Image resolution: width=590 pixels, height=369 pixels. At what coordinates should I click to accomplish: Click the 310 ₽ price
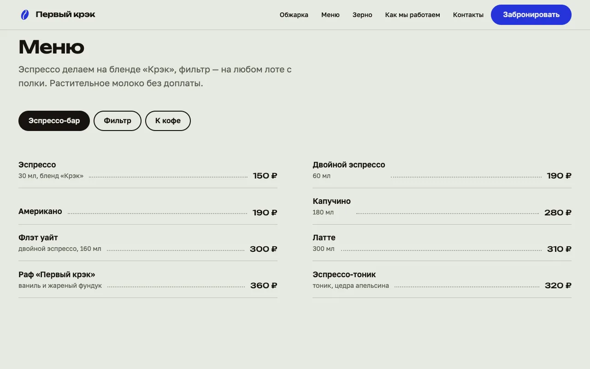559,249
